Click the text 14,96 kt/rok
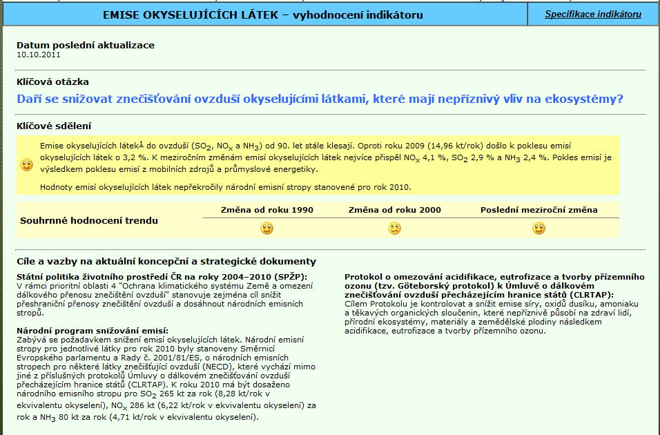 [x=456, y=146]
